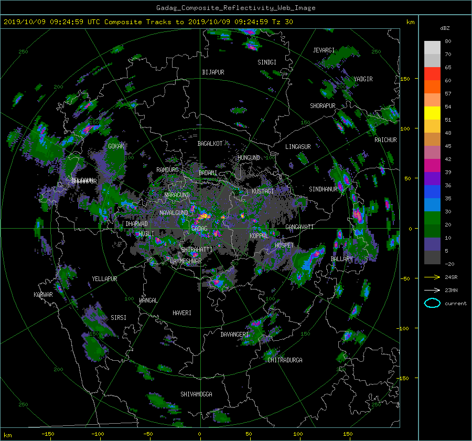Click the JEVARGI city label
472x441 pixels.
coord(324,50)
